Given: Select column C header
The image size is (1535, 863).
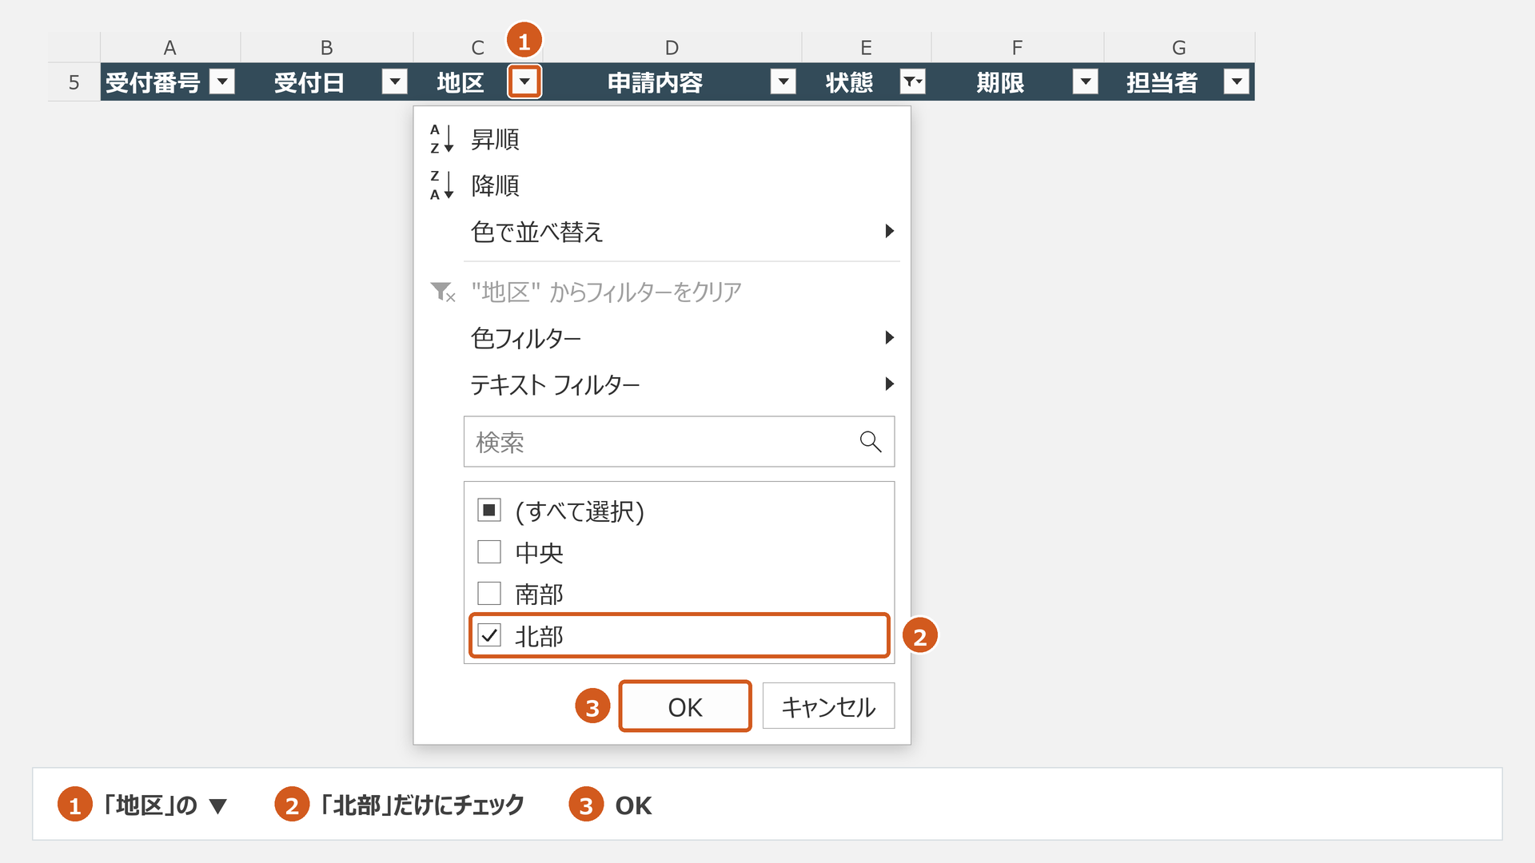Looking at the screenshot, I should tap(478, 47).
